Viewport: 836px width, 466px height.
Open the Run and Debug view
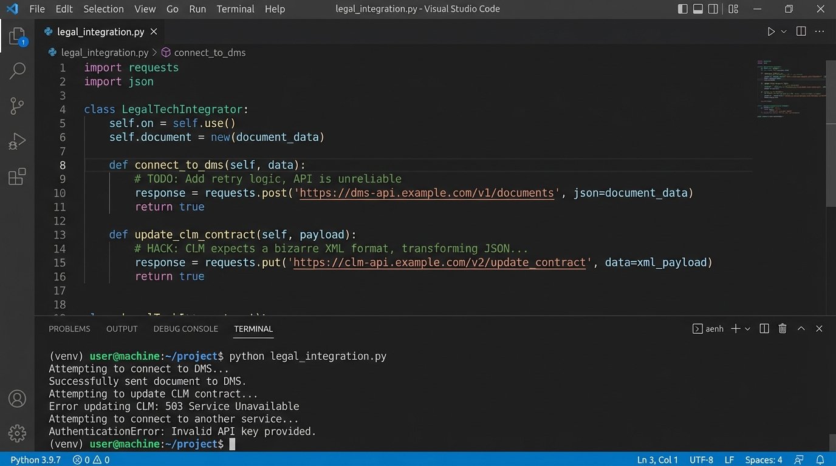(x=17, y=141)
